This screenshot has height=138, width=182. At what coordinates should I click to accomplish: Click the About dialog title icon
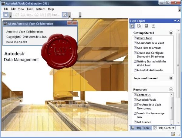(x=5, y=24)
